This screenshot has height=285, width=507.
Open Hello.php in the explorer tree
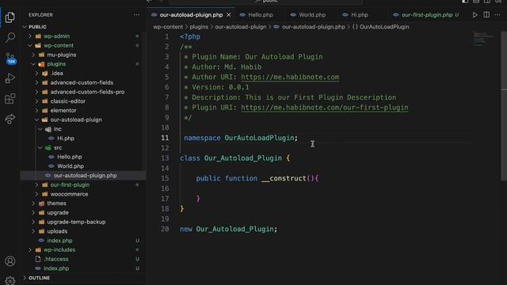70,157
